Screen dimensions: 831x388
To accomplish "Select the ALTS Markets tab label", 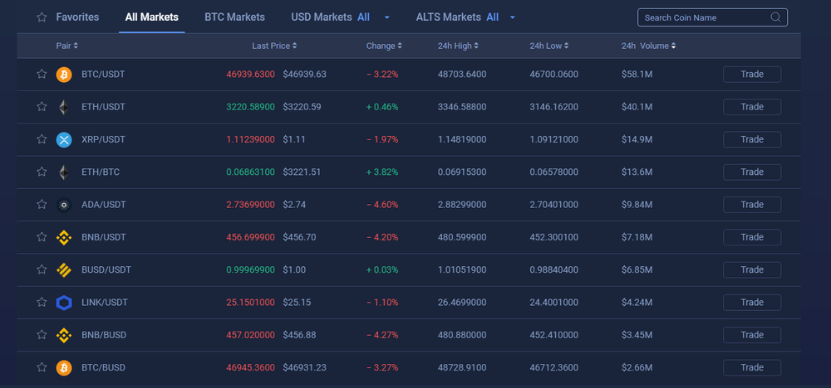I will click(449, 17).
